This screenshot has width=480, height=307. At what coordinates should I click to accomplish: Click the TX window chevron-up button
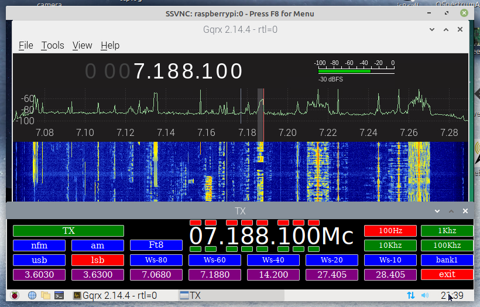(x=451, y=211)
